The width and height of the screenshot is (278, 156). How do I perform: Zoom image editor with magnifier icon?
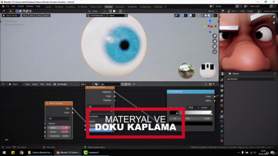[274, 17]
